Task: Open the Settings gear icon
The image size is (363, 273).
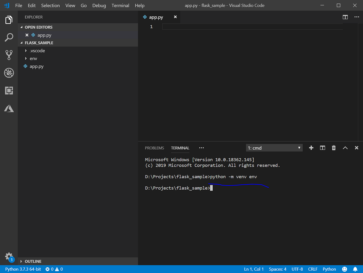Action: click(x=9, y=256)
